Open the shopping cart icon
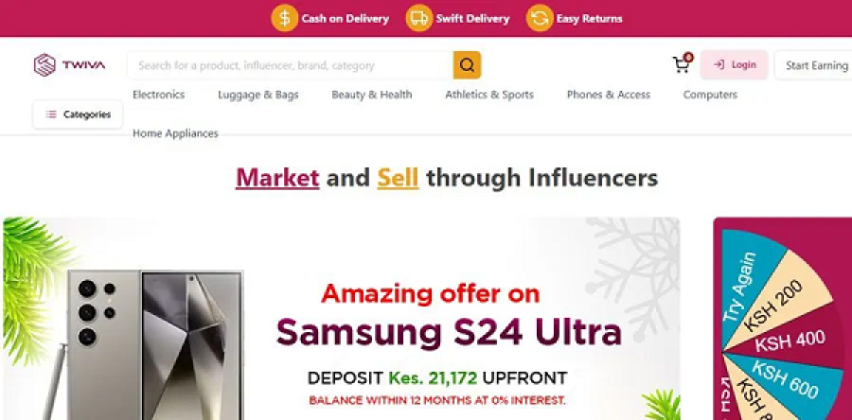852x420 pixels. click(682, 64)
